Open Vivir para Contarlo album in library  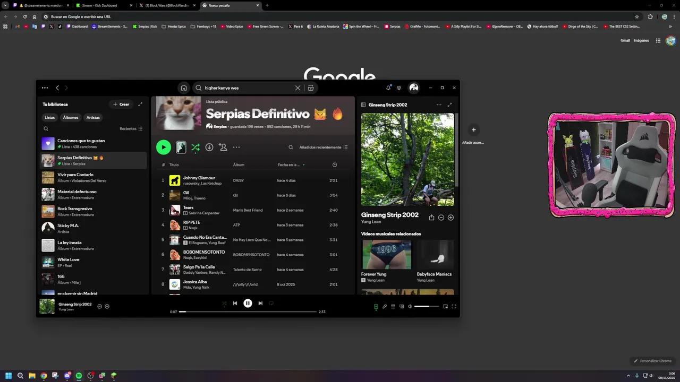93,178
